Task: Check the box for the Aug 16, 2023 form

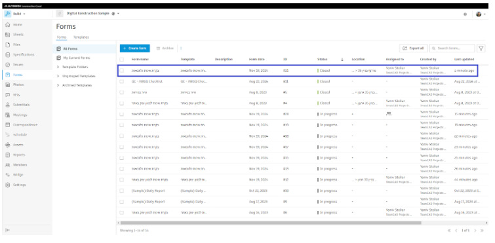Action: (x=122, y=212)
